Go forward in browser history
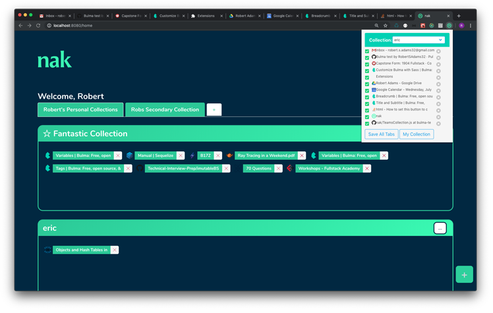The height and width of the screenshot is (313, 493). 29,26
